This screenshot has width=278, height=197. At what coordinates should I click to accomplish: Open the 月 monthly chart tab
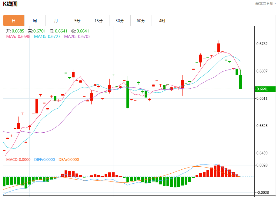coord(56,21)
